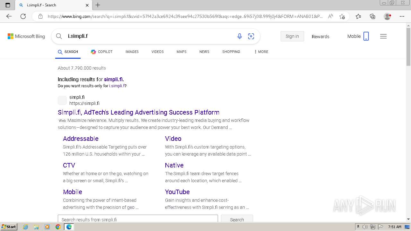Open the Mobile sublink

coord(73,192)
